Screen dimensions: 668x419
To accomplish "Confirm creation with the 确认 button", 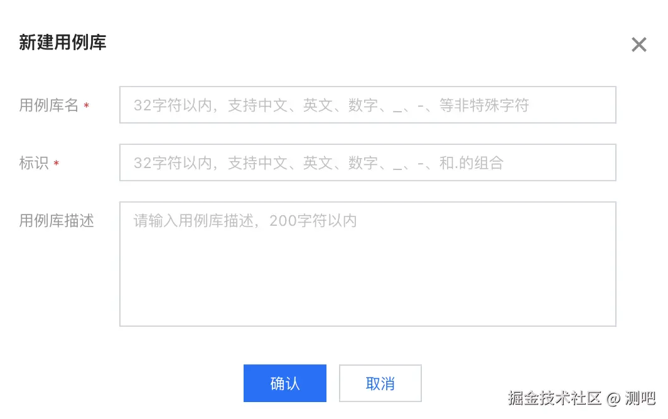I will tap(285, 383).
